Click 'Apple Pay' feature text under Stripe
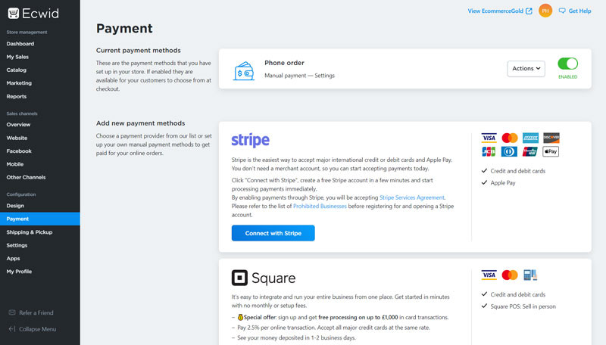The width and height of the screenshot is (606, 345). coord(503,183)
